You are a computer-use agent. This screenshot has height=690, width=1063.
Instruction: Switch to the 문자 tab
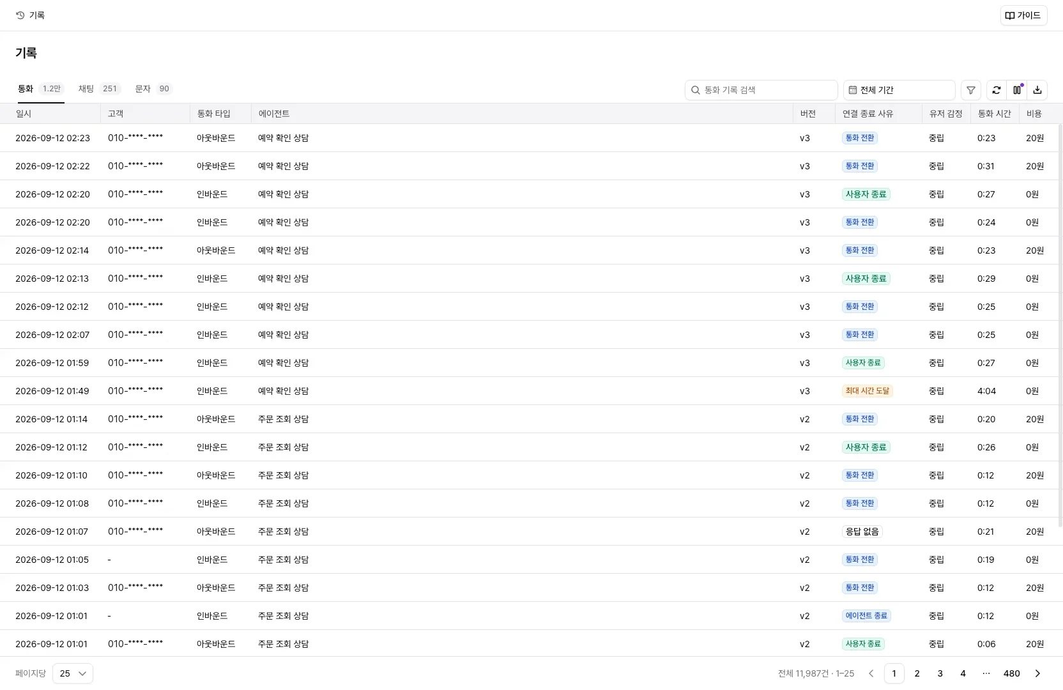[153, 89]
